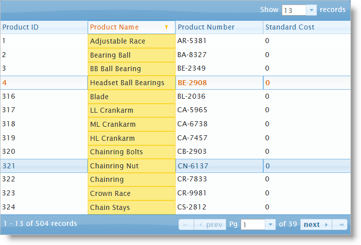Click the Adjustable Race cell
This screenshot has width=361, height=245.
click(x=118, y=41)
